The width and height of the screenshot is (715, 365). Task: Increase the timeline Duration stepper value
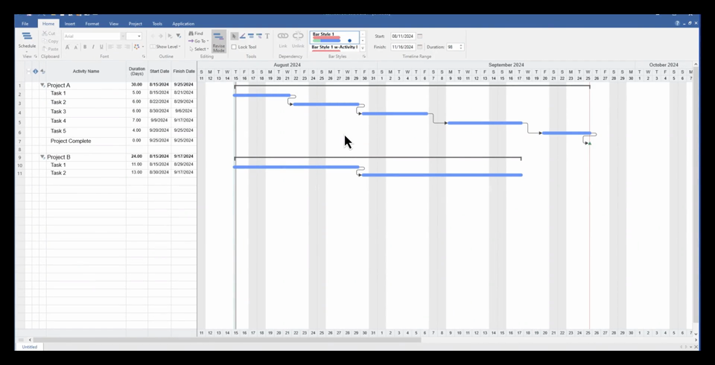pos(461,45)
